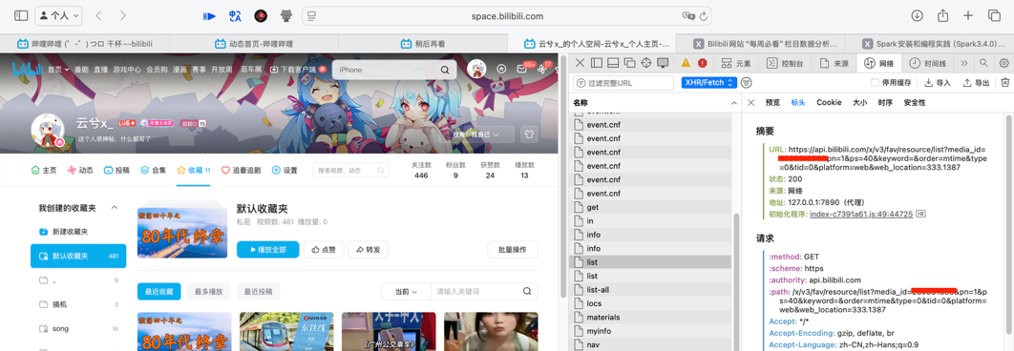
Task: Enable the 停用缓存 checkbox
Action: tap(875, 83)
